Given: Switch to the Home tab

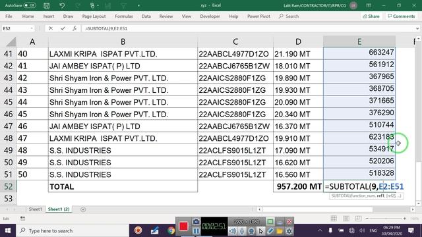Looking at the screenshot, I should coord(28,16).
